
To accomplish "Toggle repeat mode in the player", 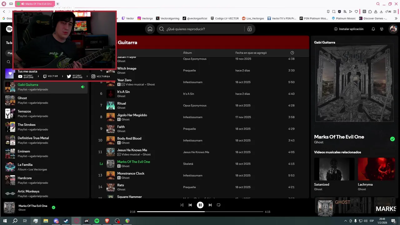I will pos(219,205).
